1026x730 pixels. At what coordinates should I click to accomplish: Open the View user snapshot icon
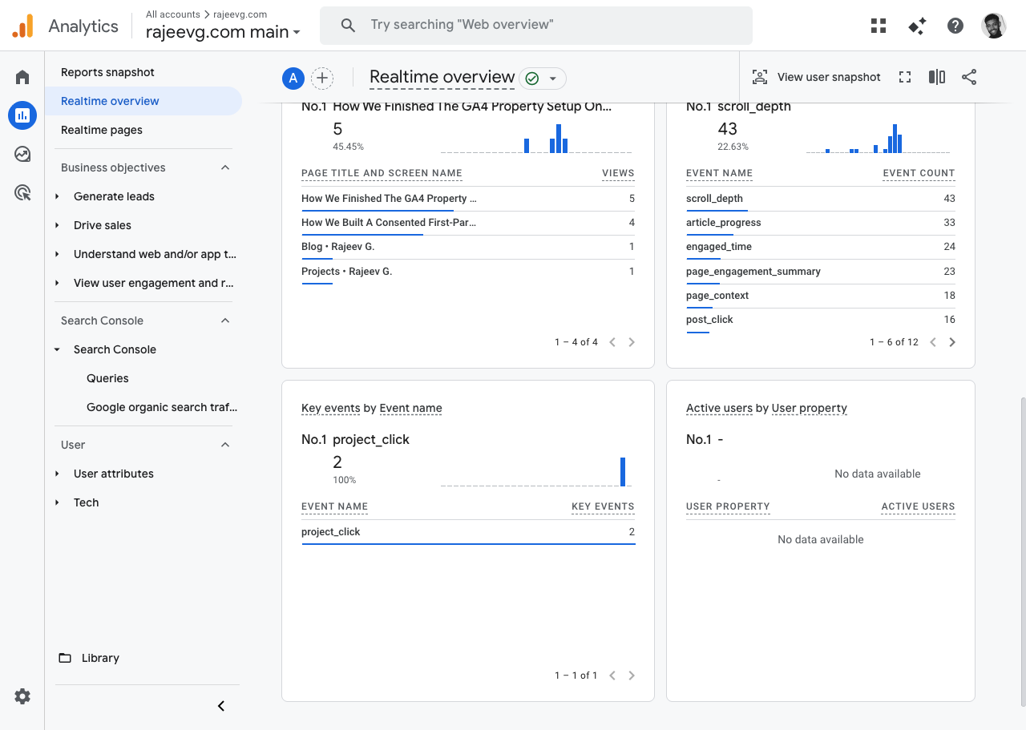pos(816,77)
